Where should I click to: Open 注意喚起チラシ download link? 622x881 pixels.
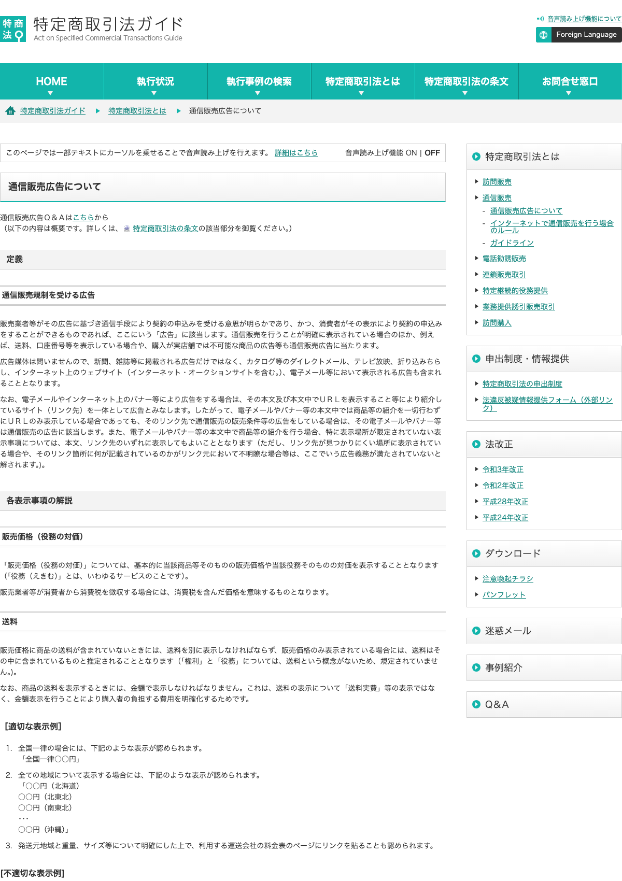coord(508,579)
